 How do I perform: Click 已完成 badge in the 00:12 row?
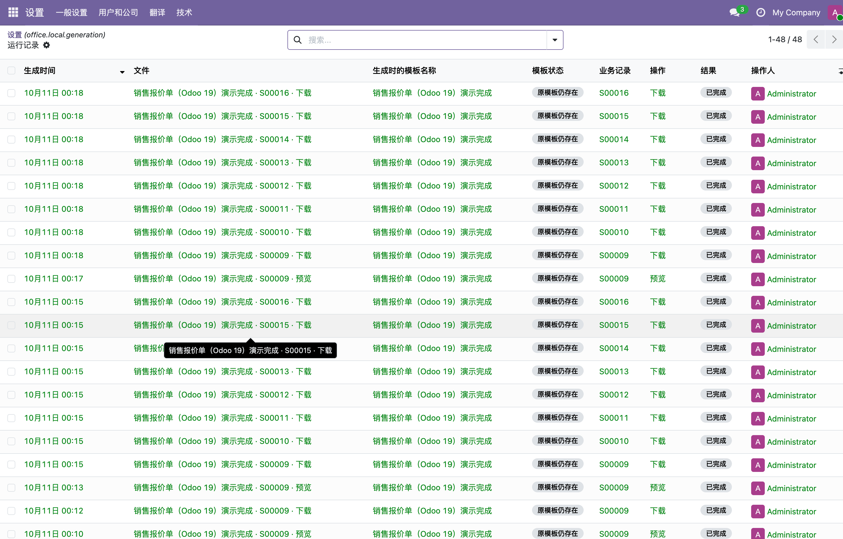716,510
